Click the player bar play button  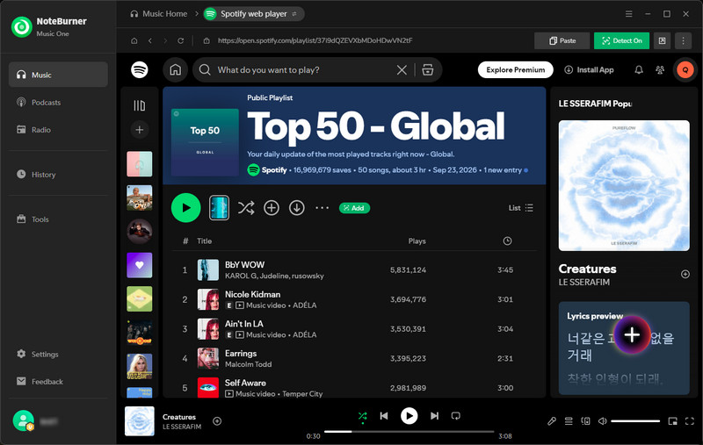click(x=409, y=416)
